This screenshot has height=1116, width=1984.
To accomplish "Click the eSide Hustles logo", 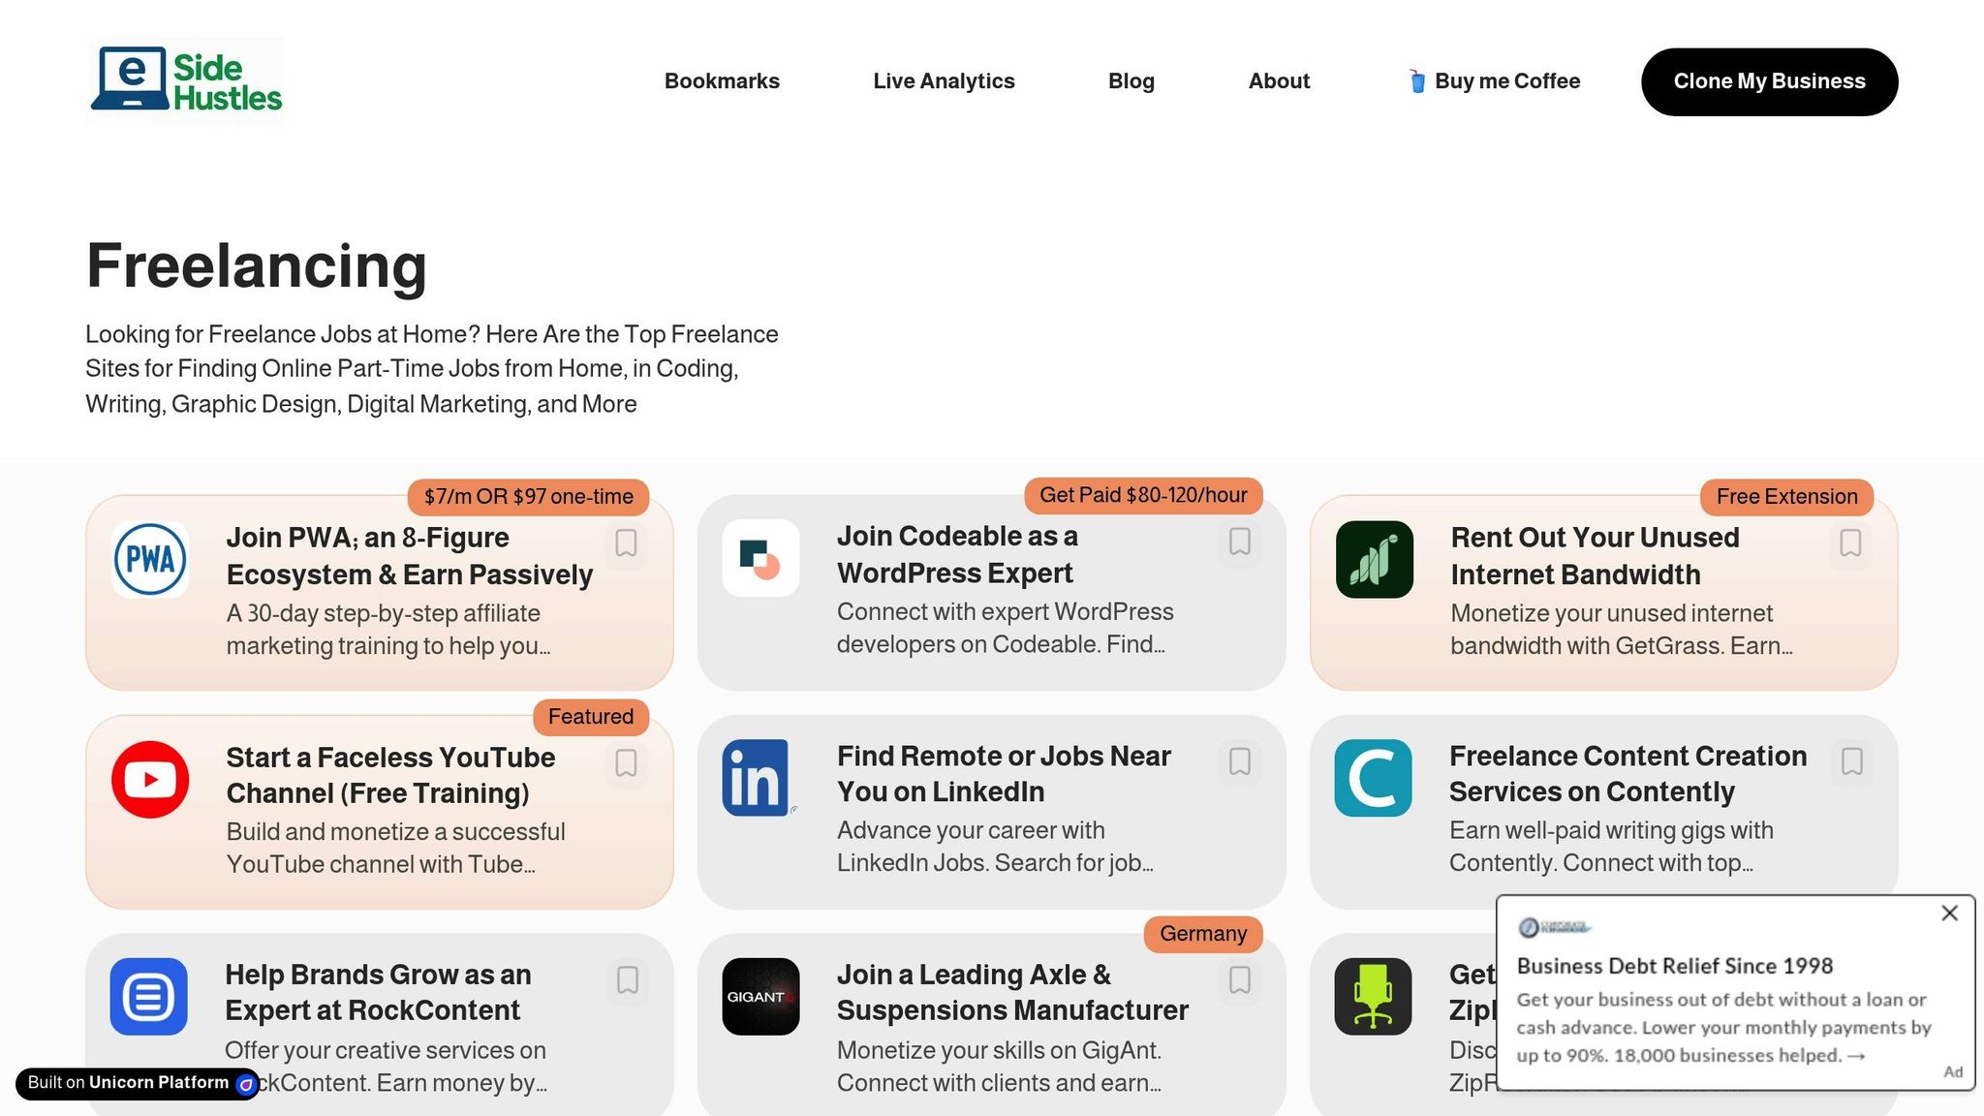I will [x=186, y=81].
